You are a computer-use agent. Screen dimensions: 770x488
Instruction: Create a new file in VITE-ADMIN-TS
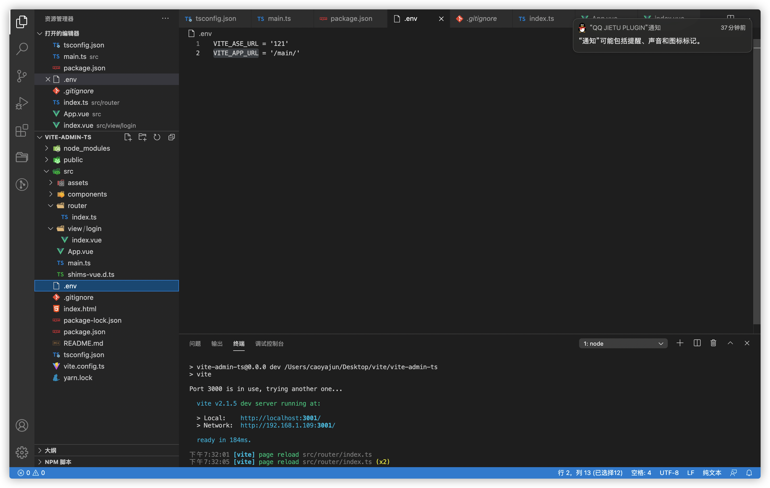(128, 137)
